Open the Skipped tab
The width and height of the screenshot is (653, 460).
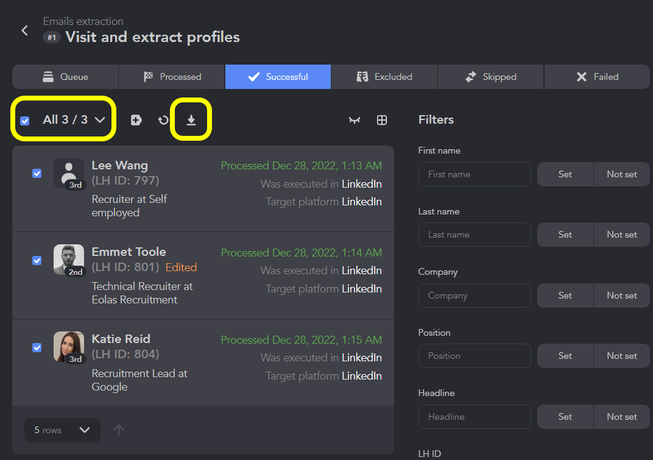pyautogui.click(x=490, y=77)
